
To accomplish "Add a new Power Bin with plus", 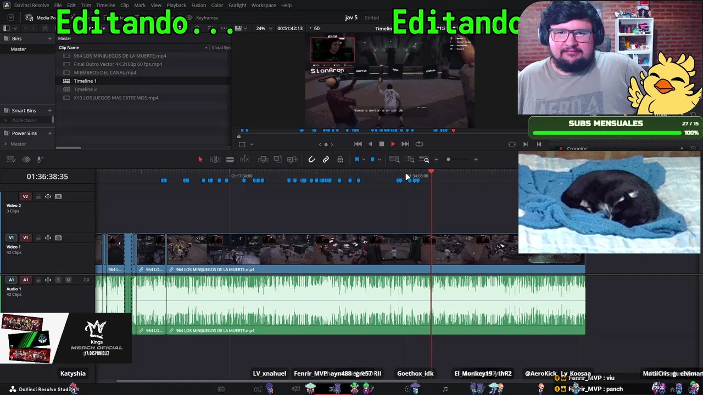I will (50, 133).
